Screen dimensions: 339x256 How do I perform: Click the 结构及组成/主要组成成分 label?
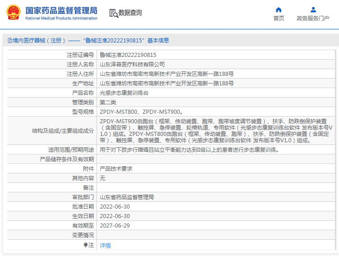[63, 131]
